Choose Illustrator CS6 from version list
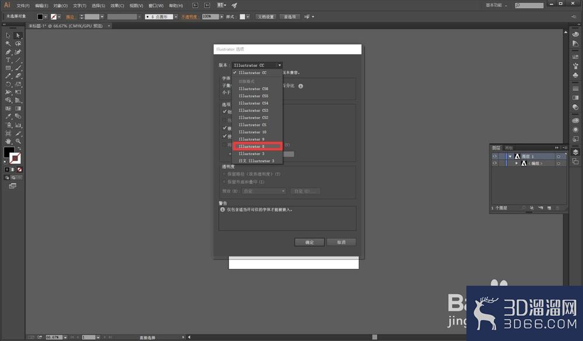 [257, 88]
